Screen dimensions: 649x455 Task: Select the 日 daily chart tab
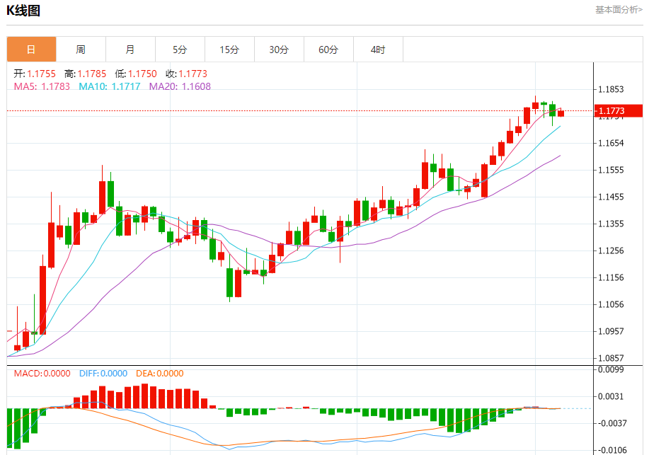31,50
